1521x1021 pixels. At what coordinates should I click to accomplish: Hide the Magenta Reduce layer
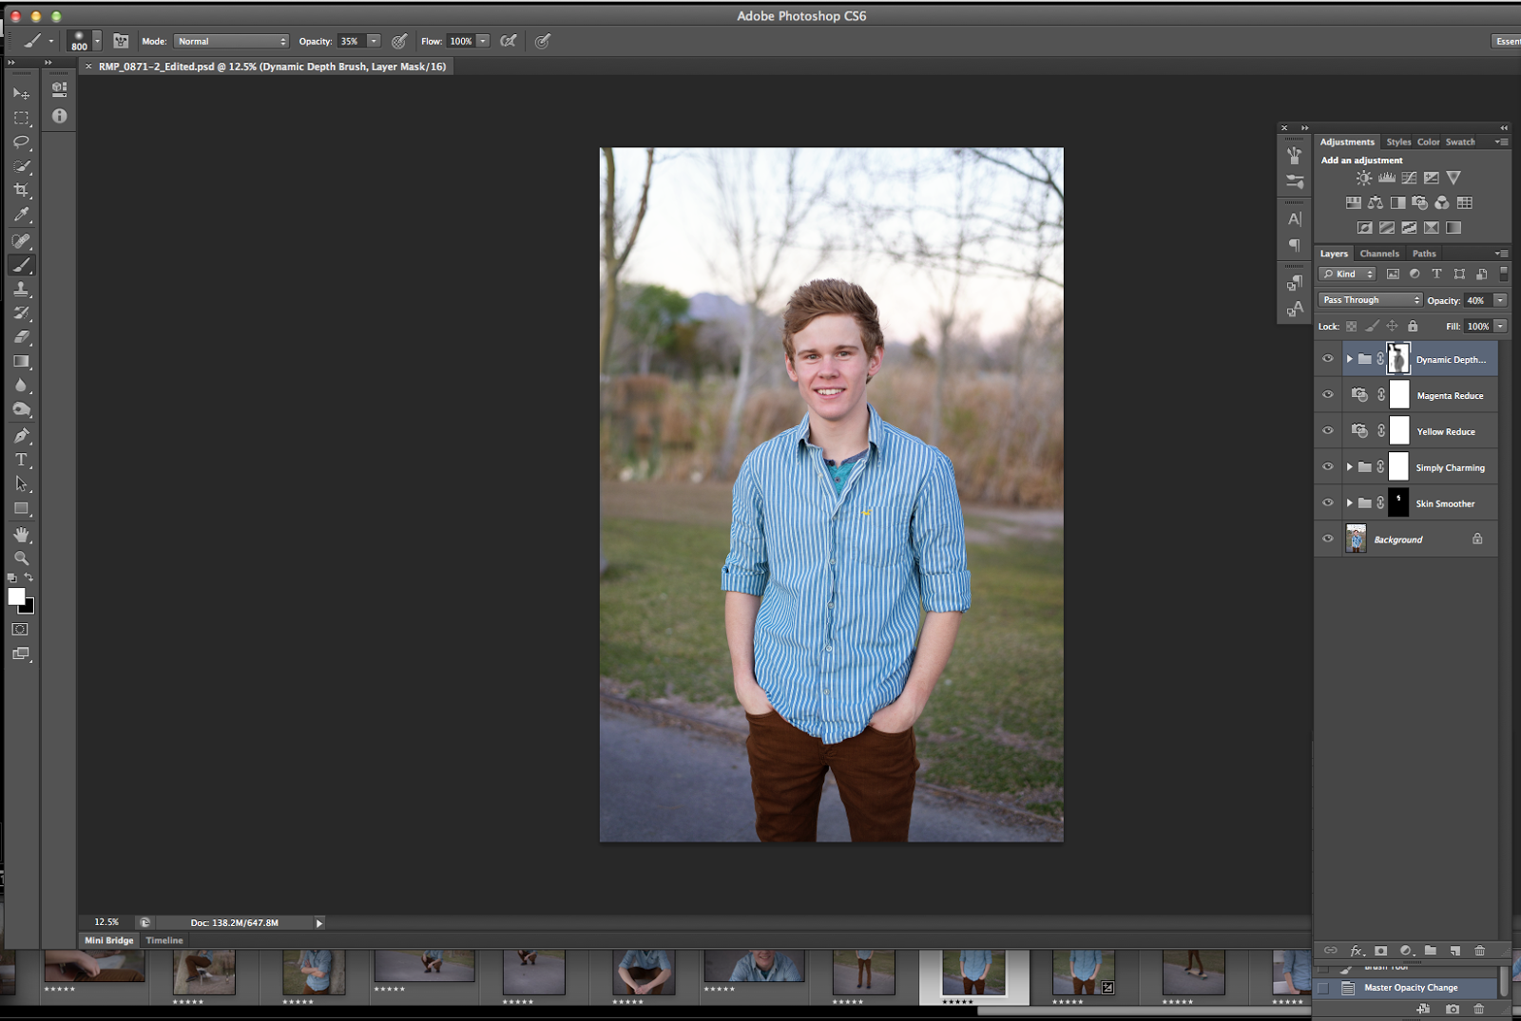1328,395
